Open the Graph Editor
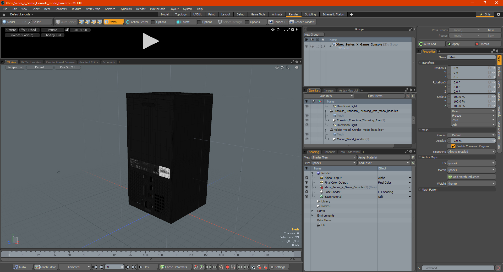 45,267
